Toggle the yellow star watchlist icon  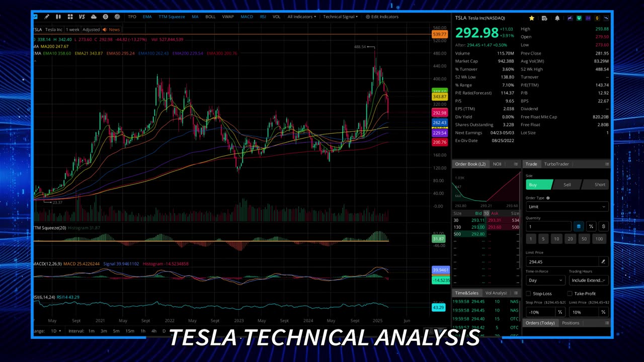(531, 18)
